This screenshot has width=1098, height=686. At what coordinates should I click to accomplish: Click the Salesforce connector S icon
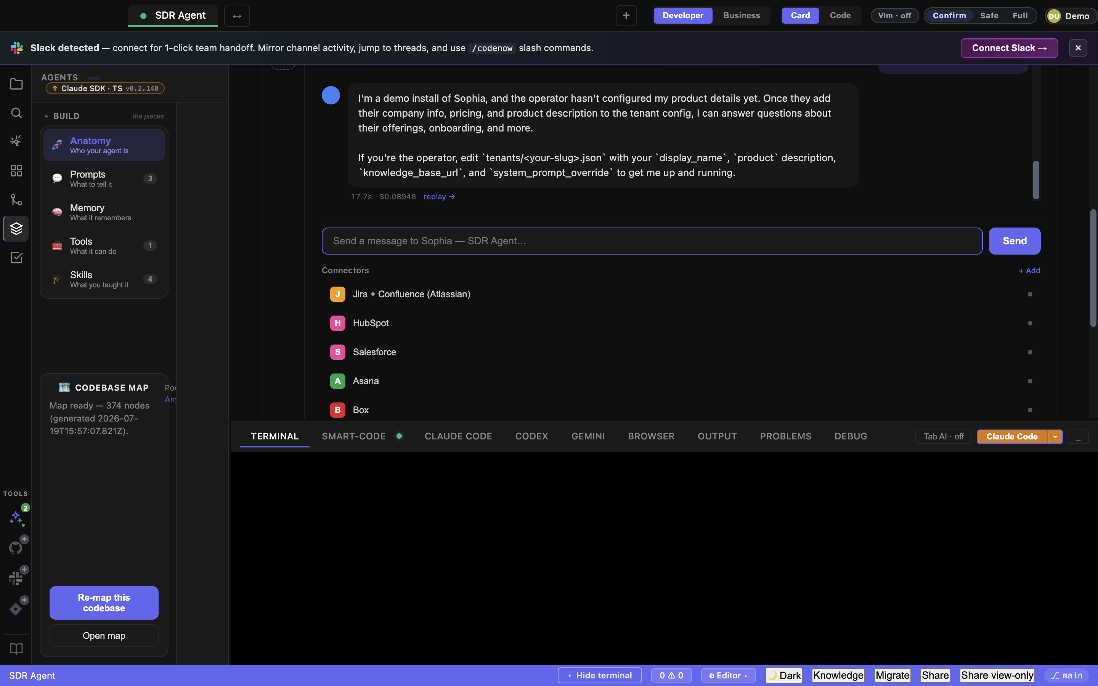(x=337, y=352)
